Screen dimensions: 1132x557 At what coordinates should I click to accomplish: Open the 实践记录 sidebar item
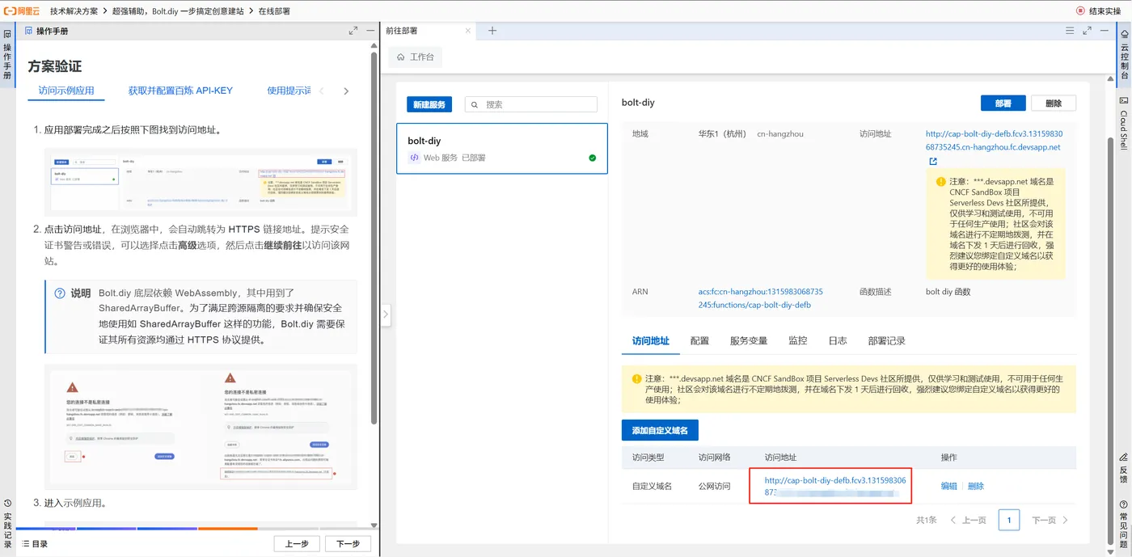pyautogui.click(x=7, y=524)
